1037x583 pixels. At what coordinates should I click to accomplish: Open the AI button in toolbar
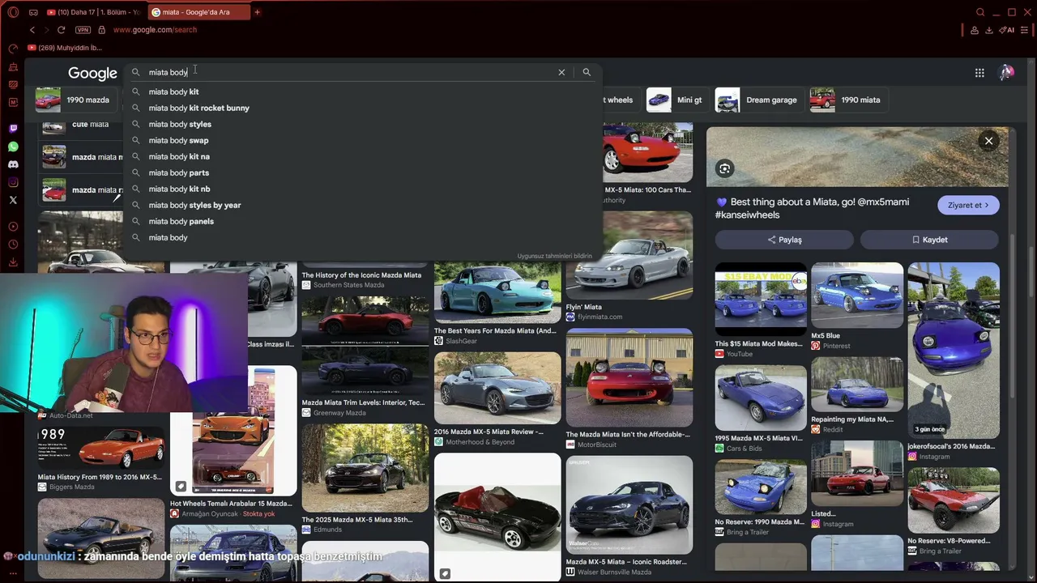point(1007,30)
